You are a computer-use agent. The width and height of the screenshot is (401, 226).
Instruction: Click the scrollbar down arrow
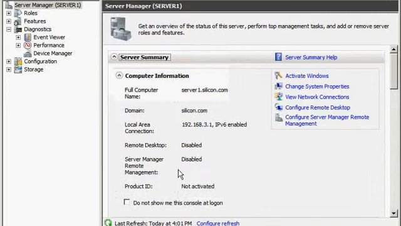pos(393,213)
